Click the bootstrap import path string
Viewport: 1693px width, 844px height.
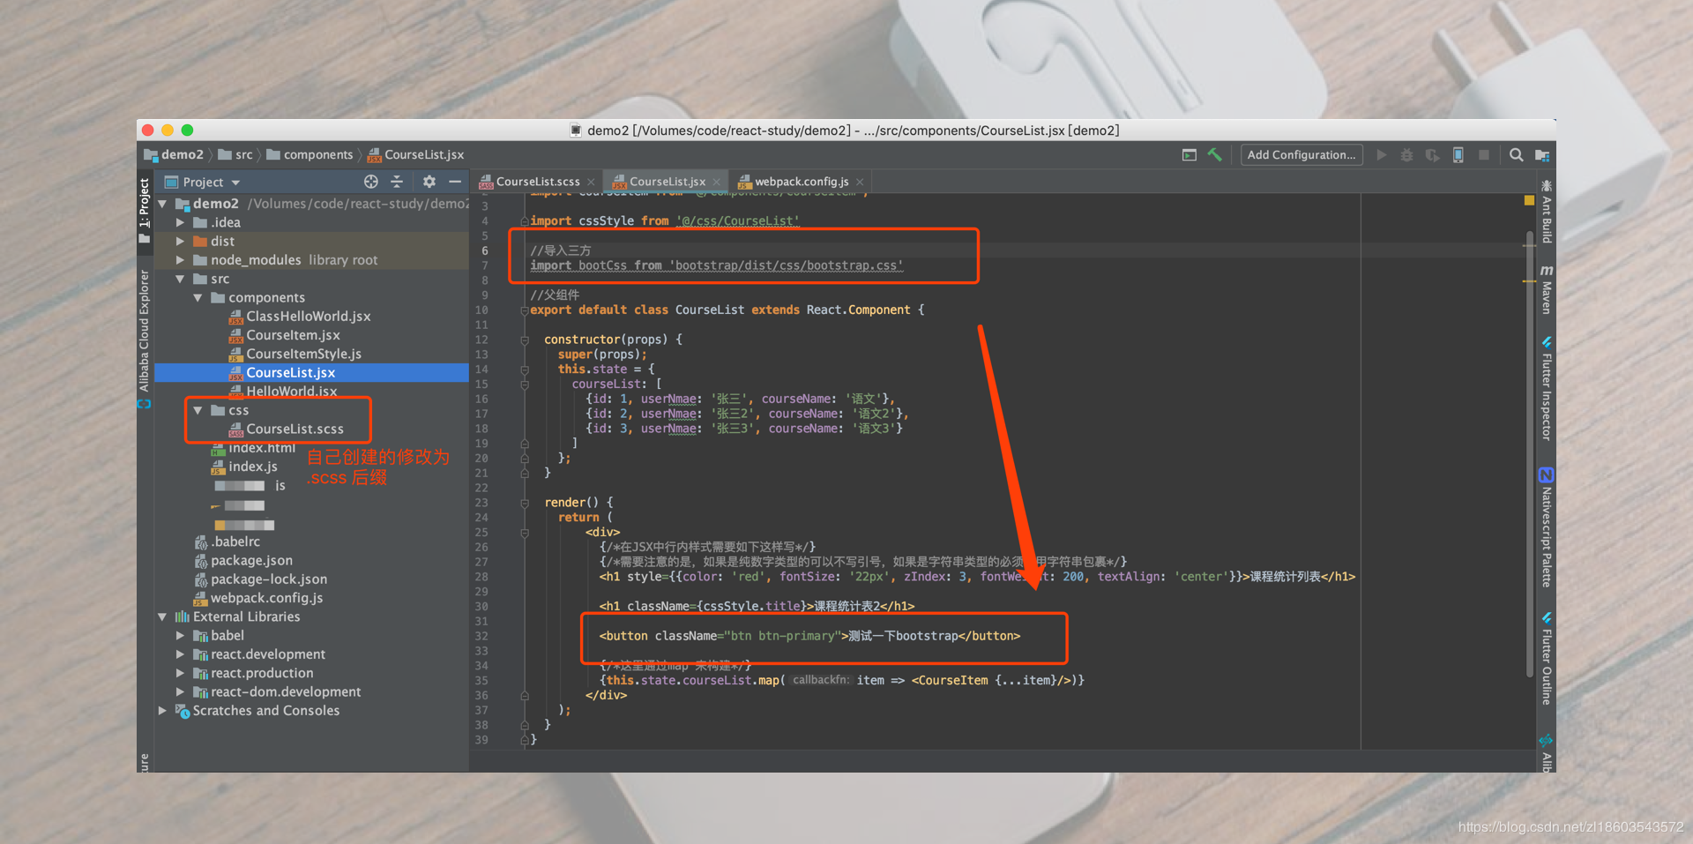tap(787, 265)
